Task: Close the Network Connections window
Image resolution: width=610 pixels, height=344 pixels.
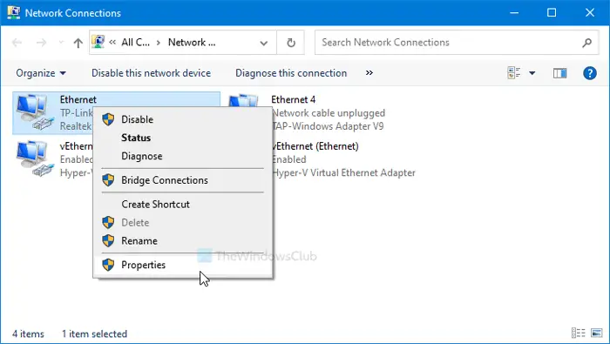Action: coord(590,13)
